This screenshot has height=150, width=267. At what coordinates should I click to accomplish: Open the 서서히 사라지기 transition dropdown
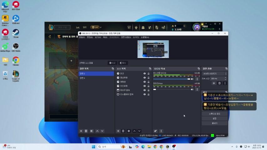coord(214,73)
